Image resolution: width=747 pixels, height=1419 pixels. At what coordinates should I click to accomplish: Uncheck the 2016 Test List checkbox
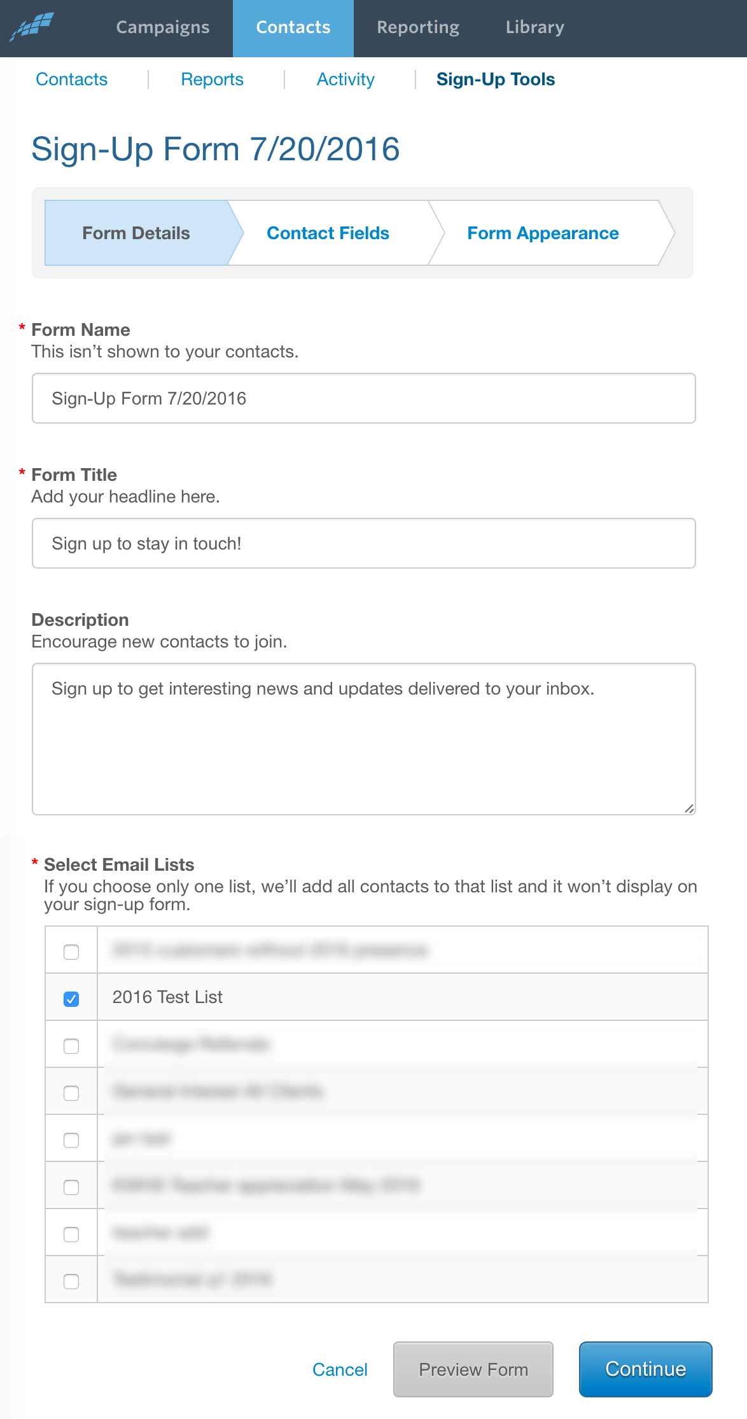pos(71,999)
